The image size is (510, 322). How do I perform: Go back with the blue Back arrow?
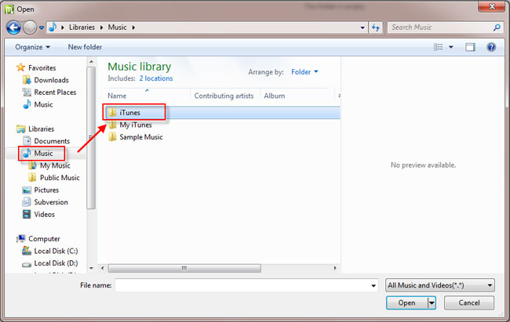(13, 27)
